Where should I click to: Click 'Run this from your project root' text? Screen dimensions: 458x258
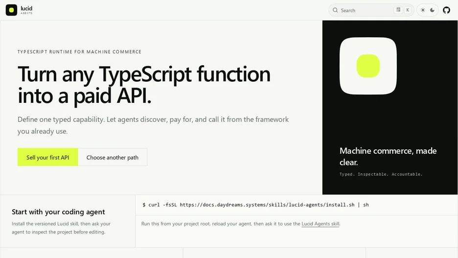pyautogui.click(x=241, y=224)
